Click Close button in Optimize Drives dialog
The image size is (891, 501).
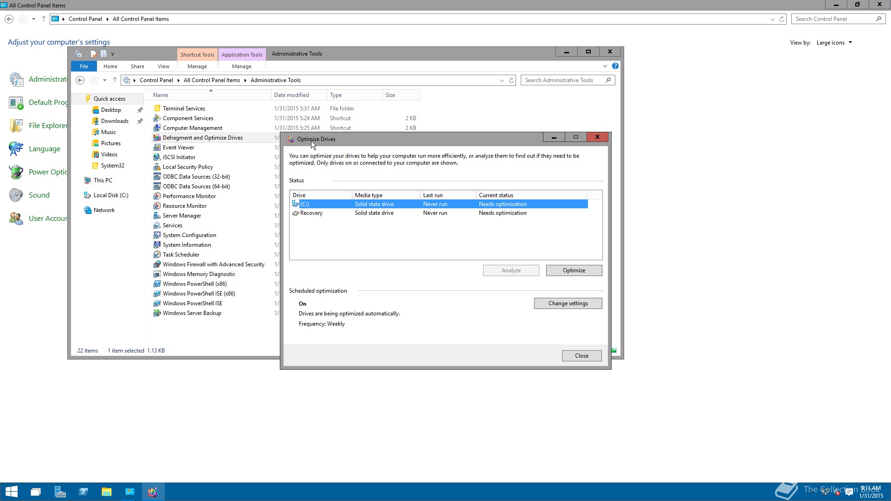581,356
